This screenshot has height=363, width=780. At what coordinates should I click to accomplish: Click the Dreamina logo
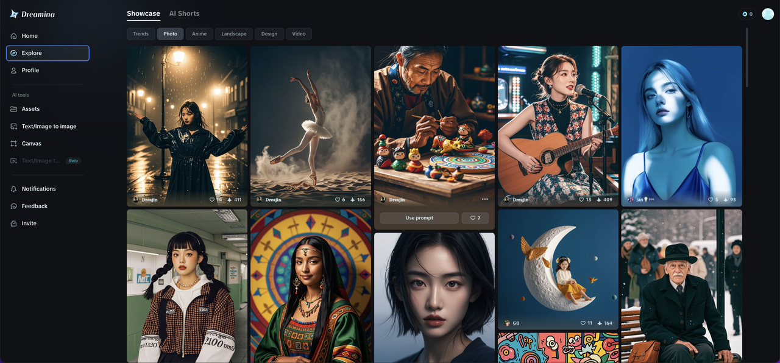tap(32, 14)
